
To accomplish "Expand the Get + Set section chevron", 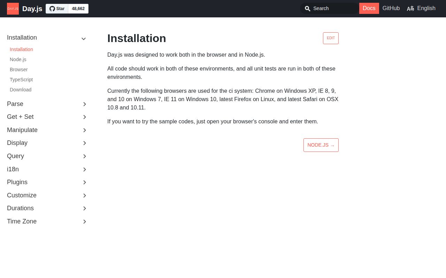I will pos(84,117).
